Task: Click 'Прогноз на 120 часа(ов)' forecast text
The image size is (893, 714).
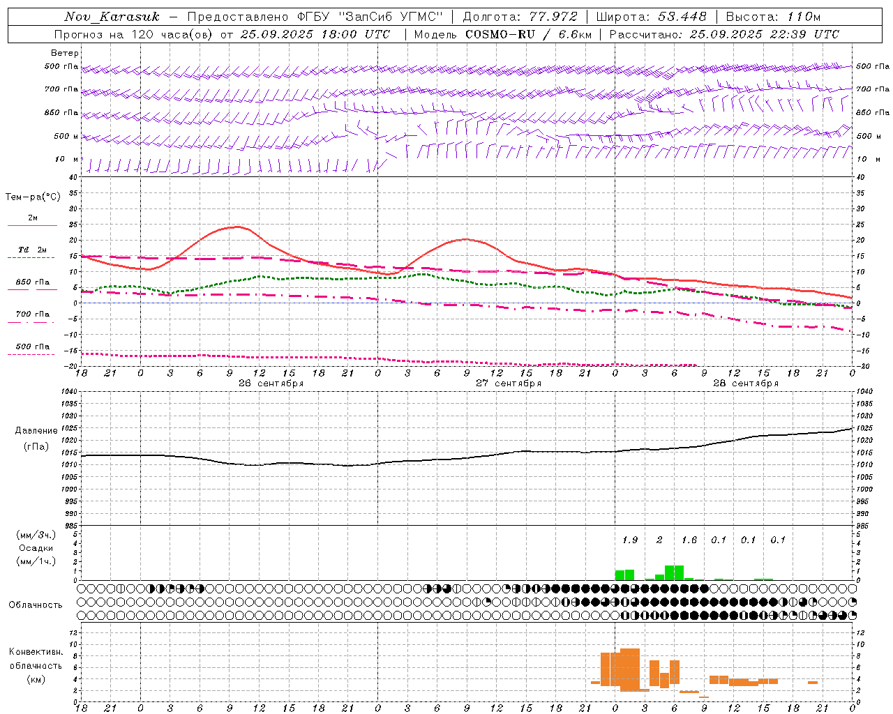Action: pyautogui.click(x=134, y=34)
